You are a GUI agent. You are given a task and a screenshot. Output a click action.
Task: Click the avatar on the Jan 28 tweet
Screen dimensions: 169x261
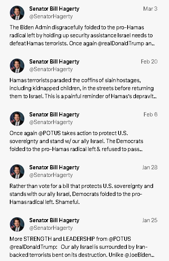[17, 172]
